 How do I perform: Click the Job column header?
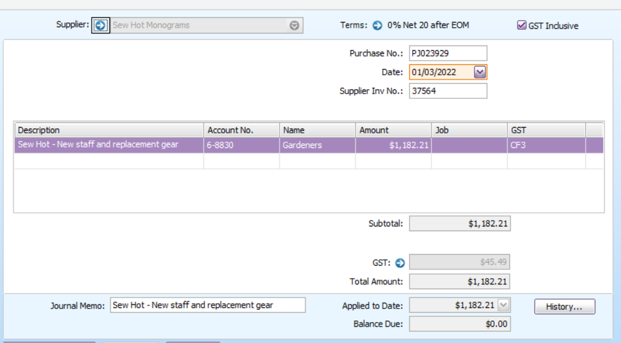point(469,130)
